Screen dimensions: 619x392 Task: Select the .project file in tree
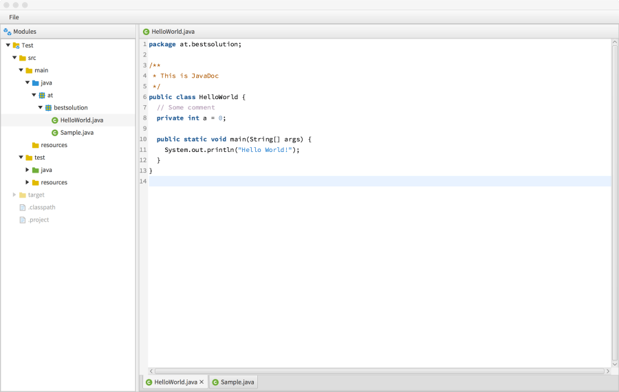39,220
